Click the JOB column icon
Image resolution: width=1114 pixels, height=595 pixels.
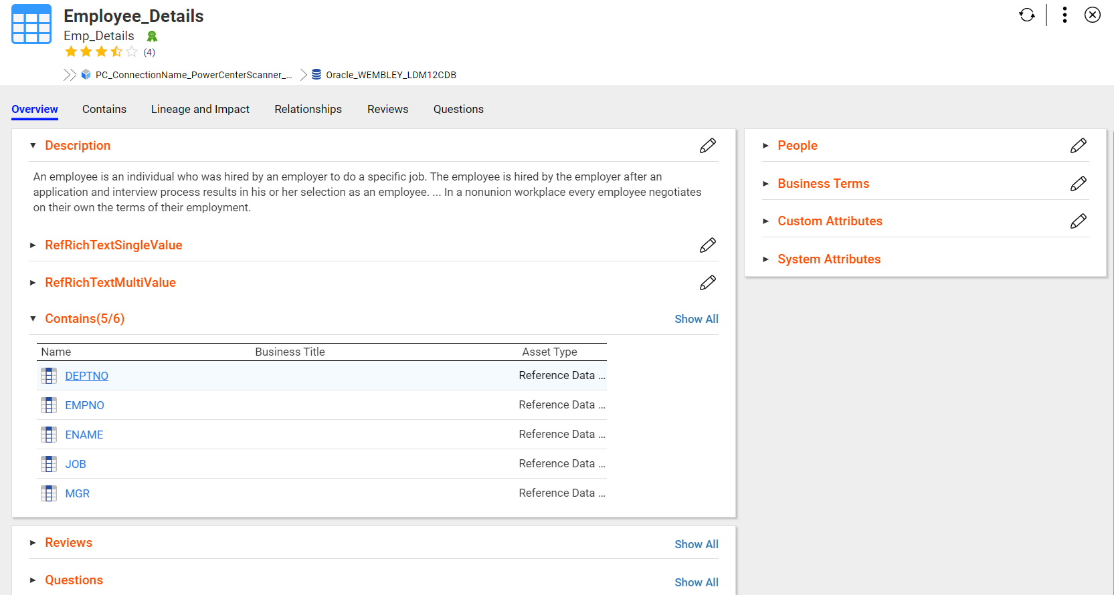click(x=49, y=464)
